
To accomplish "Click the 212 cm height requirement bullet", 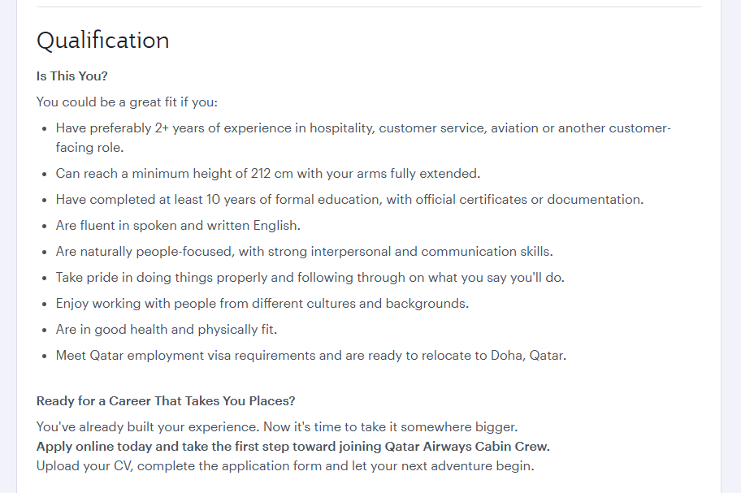I will (x=268, y=173).
